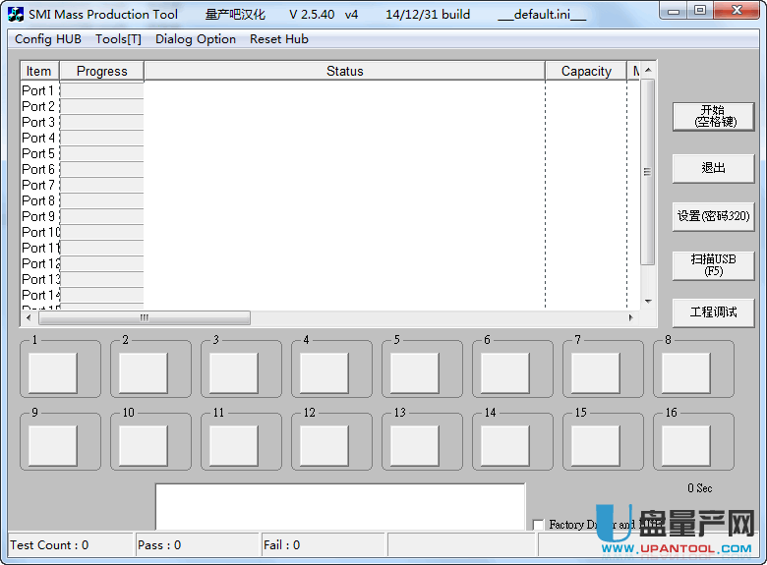The height and width of the screenshot is (565, 767).
Task: Click the 工程调试 debug button
Action: point(713,312)
